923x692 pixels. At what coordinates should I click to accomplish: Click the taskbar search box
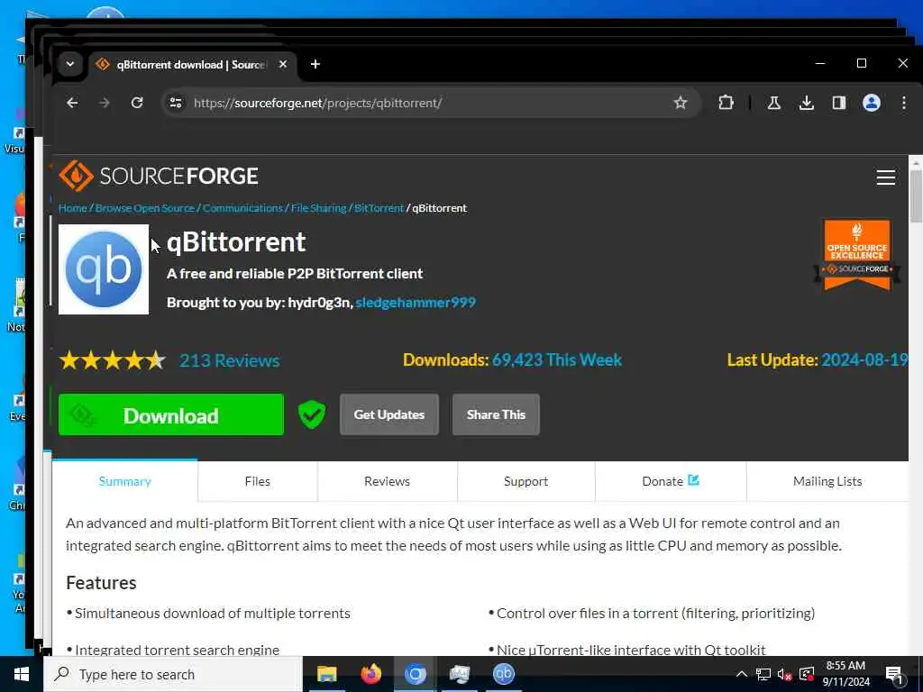click(x=173, y=674)
